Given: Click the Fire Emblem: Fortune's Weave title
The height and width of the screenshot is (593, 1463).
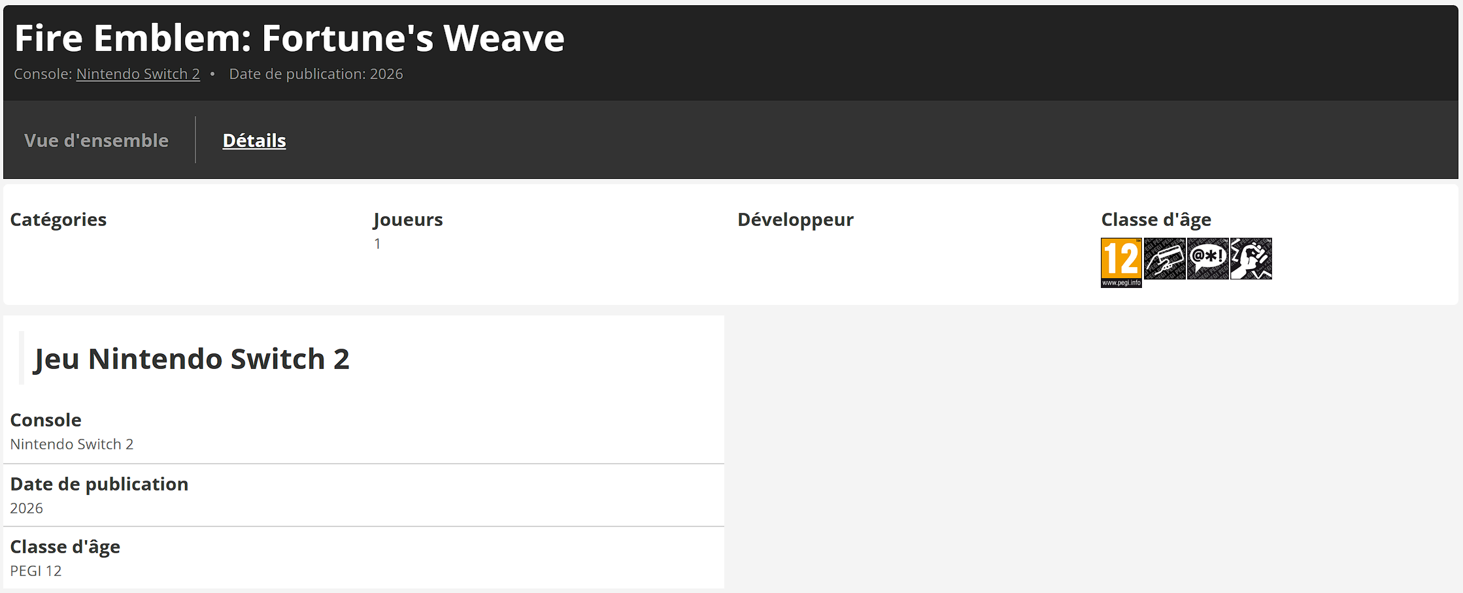Looking at the screenshot, I should [x=290, y=38].
